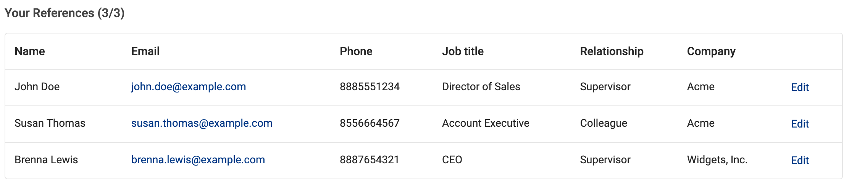Screen dimensions: 849x185
Task: Click Edit link for John Doe
Action: click(x=800, y=87)
